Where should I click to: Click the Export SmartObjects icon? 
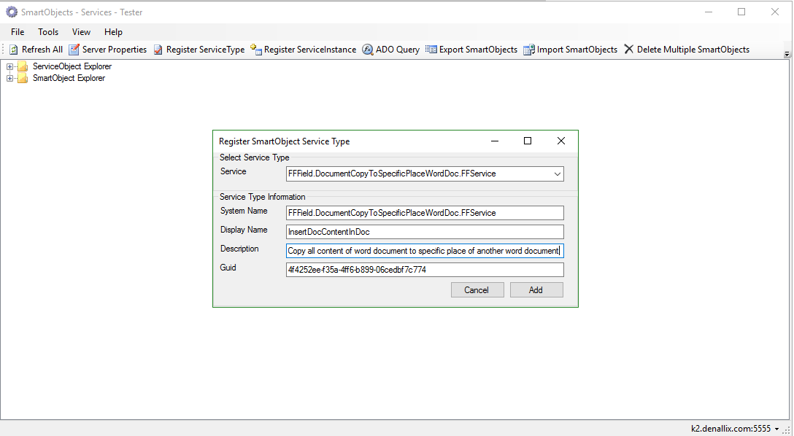click(431, 50)
